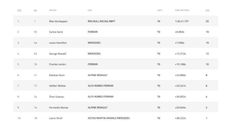
Task: Click the POS column header
Action: 19,10
